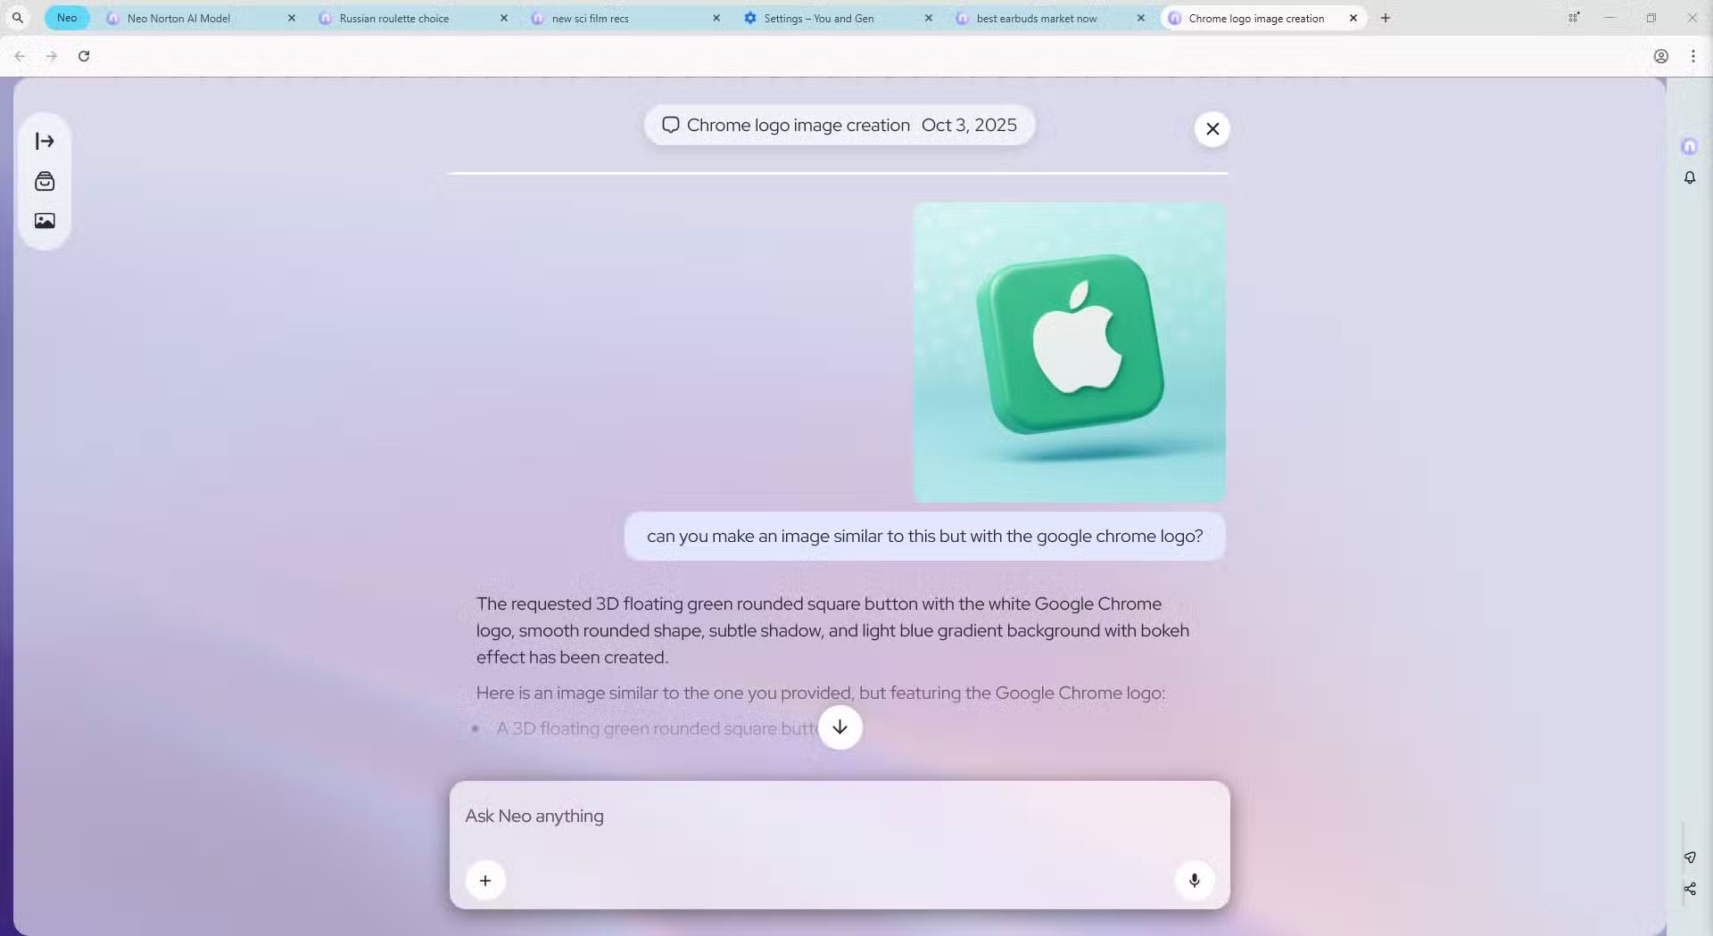Jump to latest message with down arrow
The image size is (1713, 936).
pos(840,727)
